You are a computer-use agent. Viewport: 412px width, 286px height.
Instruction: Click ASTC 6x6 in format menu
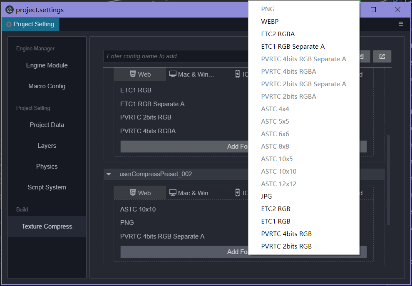point(304,134)
